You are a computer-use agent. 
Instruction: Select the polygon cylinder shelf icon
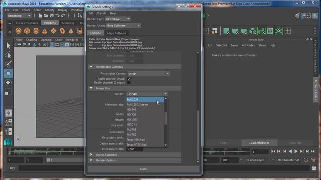pos(36,31)
